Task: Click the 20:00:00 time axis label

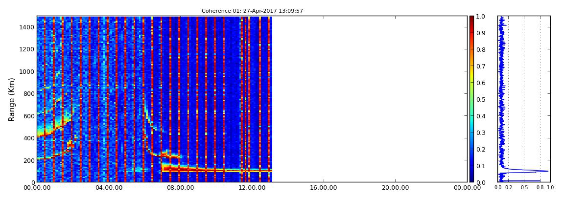Action: coord(396,188)
